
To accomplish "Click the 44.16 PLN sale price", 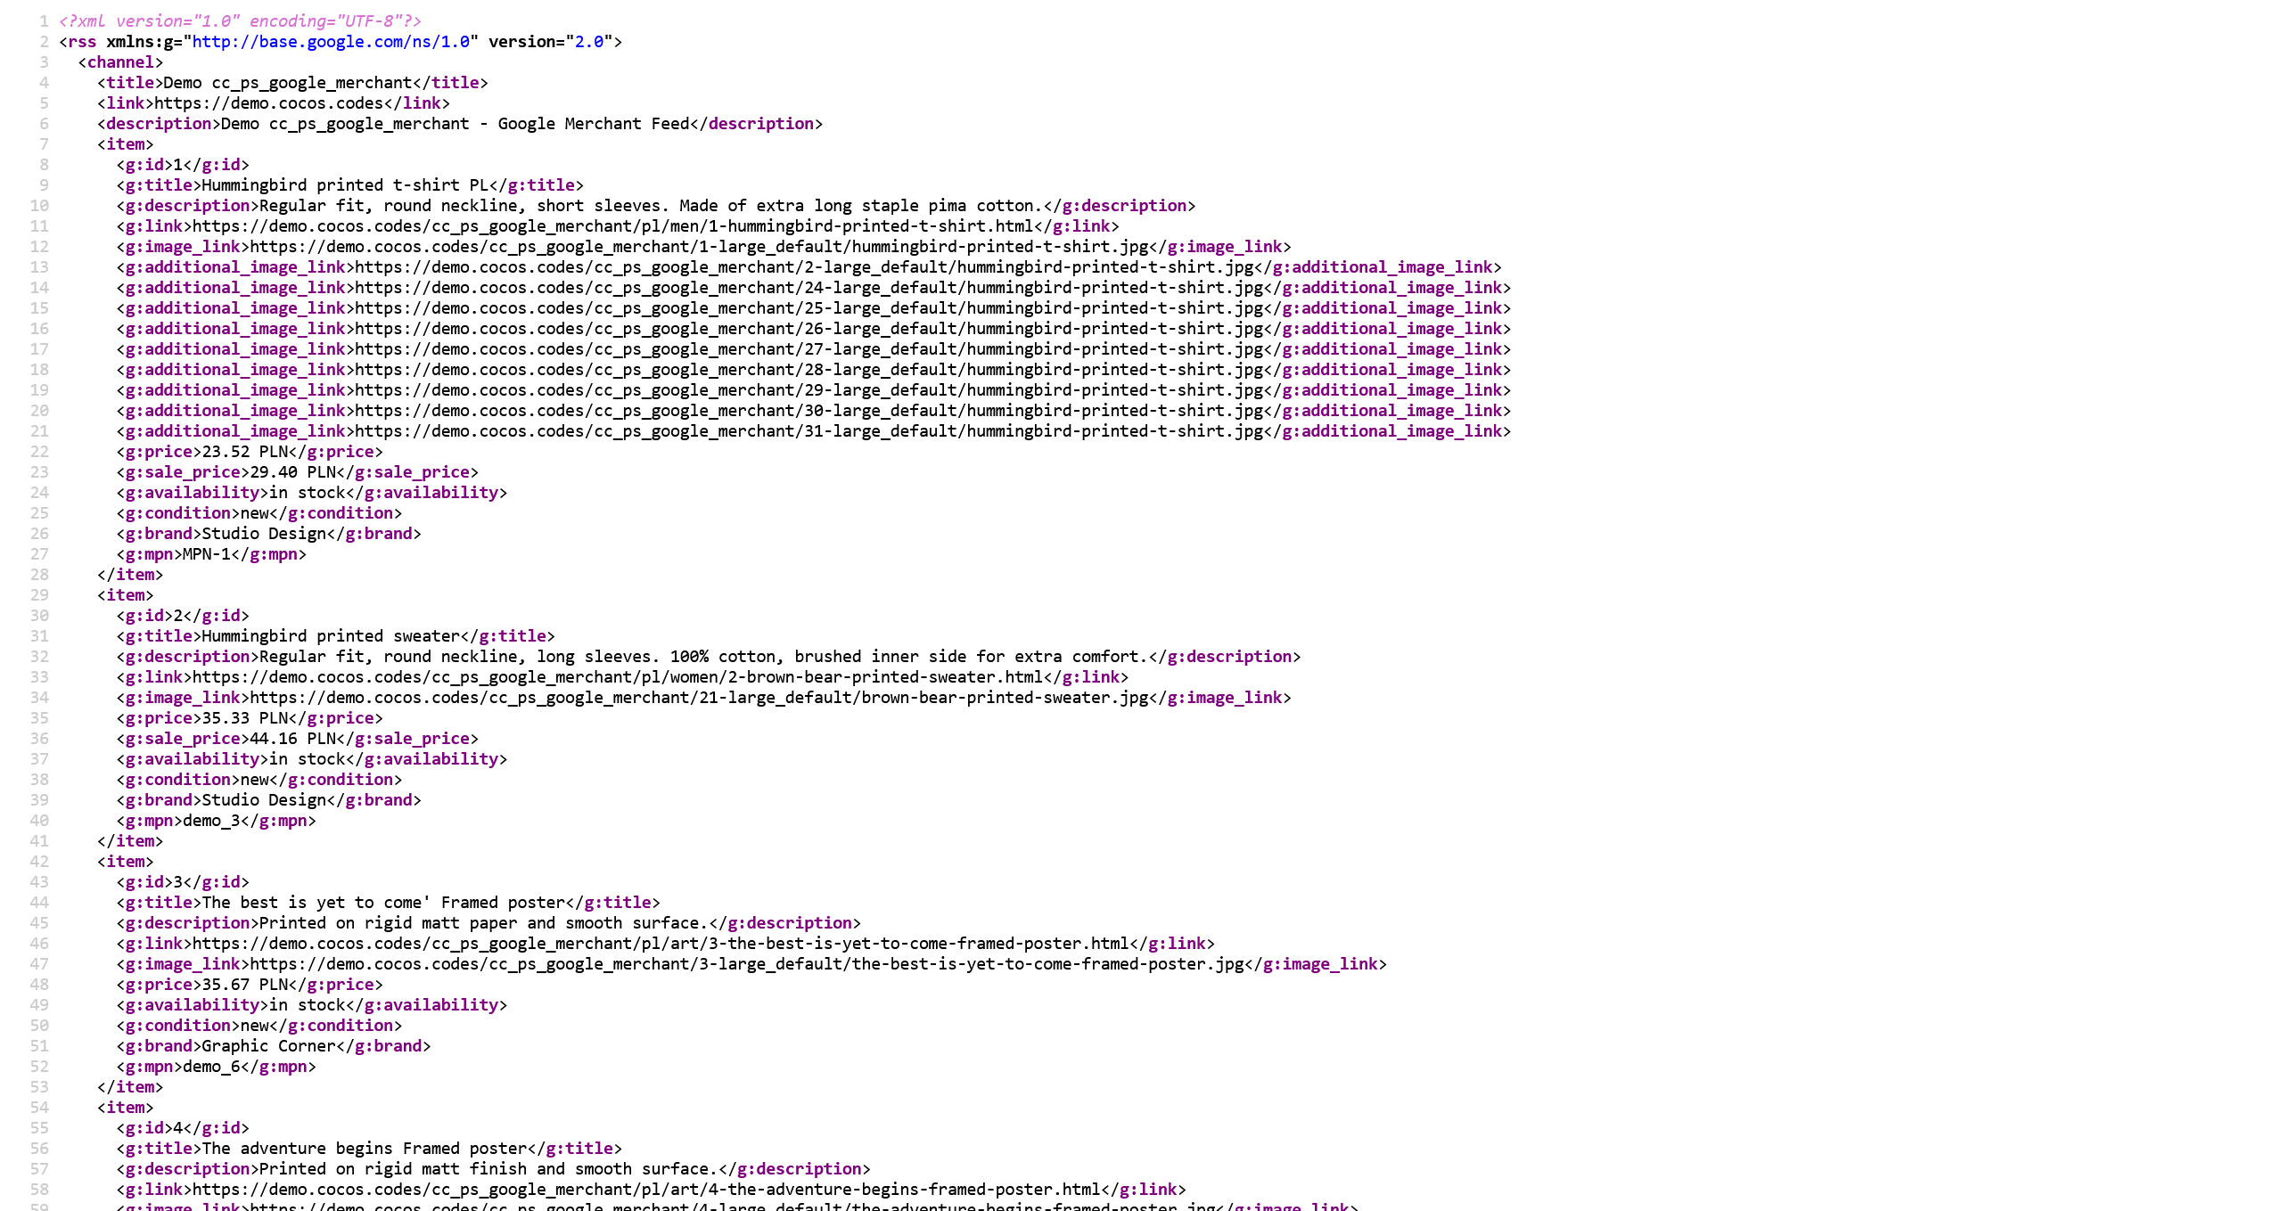I will [292, 739].
